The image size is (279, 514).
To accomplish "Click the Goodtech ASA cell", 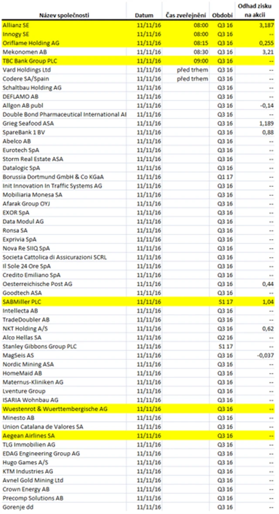I will pyautogui.click(x=22, y=293).
